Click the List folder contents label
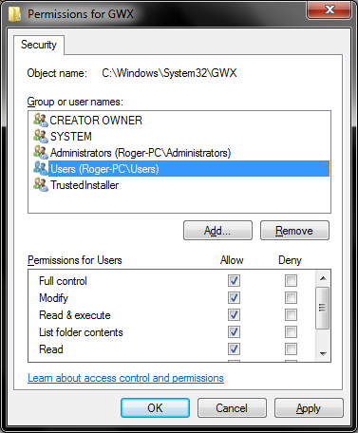358x433 pixels. click(x=81, y=332)
